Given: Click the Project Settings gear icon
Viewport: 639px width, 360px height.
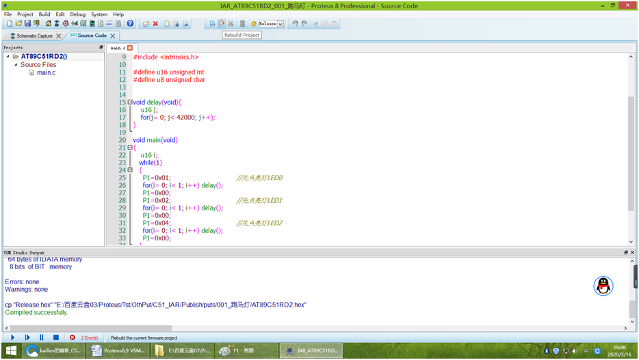Looking at the screenshot, I should pyautogui.click(x=254, y=24).
